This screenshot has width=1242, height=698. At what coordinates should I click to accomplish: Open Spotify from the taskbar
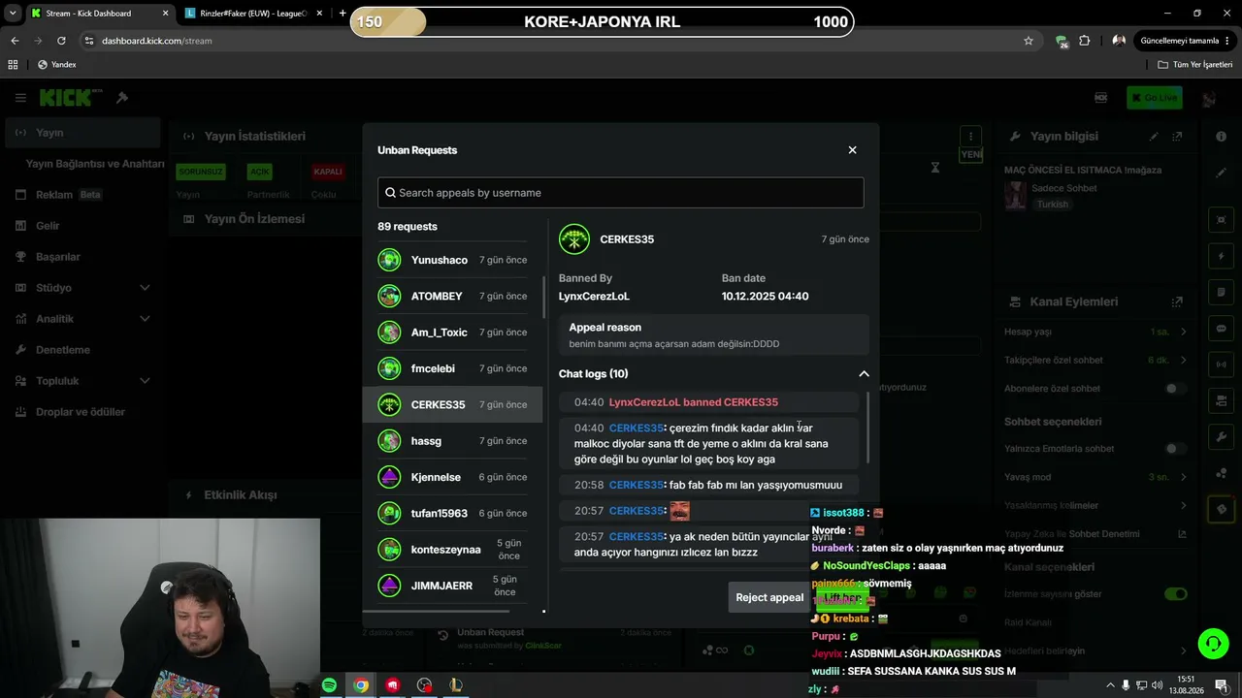point(329,685)
